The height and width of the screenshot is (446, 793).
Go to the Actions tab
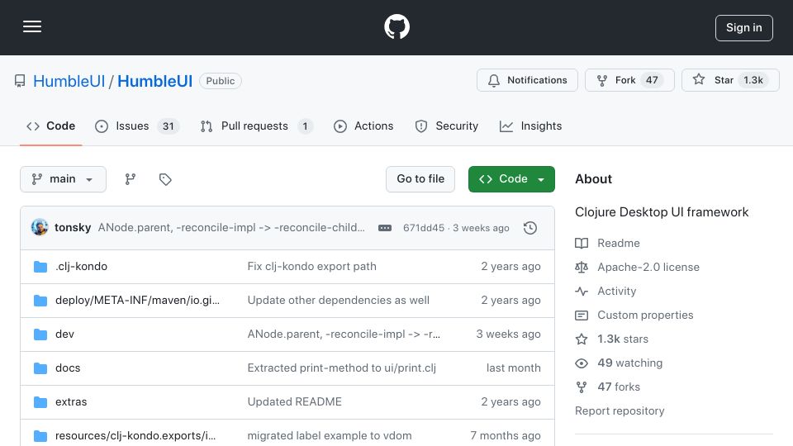[363, 126]
